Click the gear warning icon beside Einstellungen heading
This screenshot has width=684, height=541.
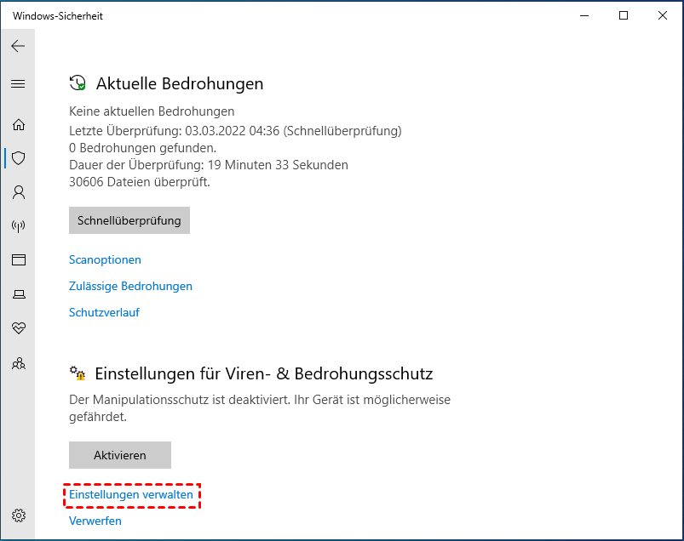click(x=78, y=373)
